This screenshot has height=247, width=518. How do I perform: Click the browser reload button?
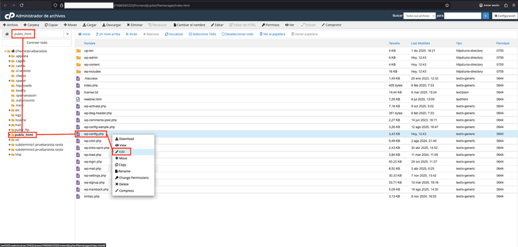point(21,5)
